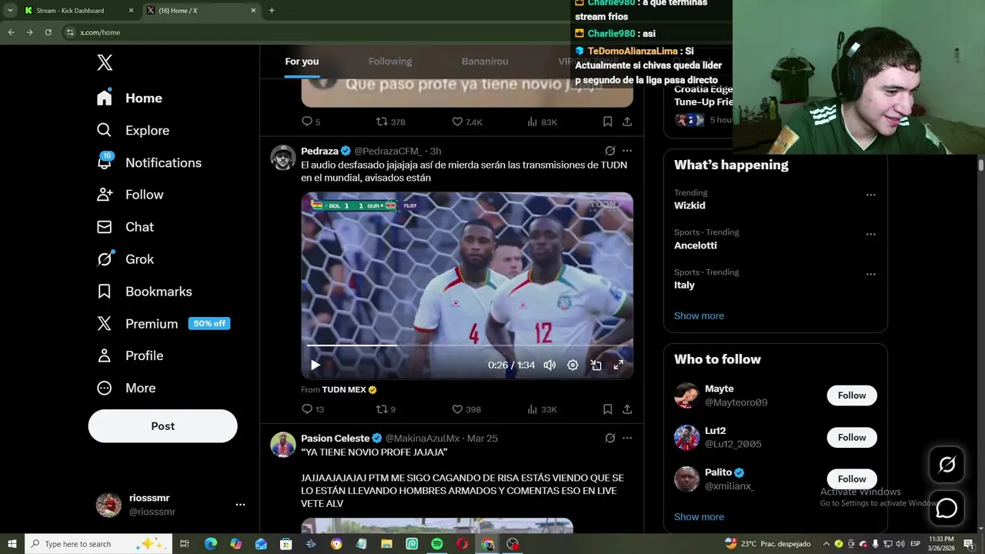Switch to Bananirou tab
This screenshot has height=554, width=985.
pyautogui.click(x=485, y=62)
